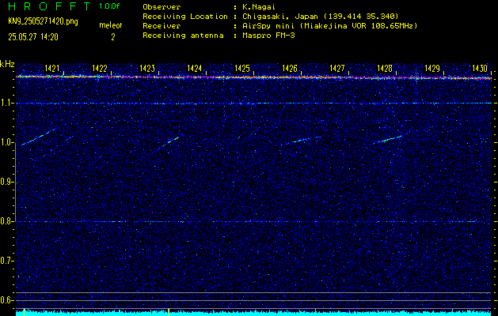Click the 1427 time axis label
Viewport: 498px width, 316px height.
click(337, 68)
